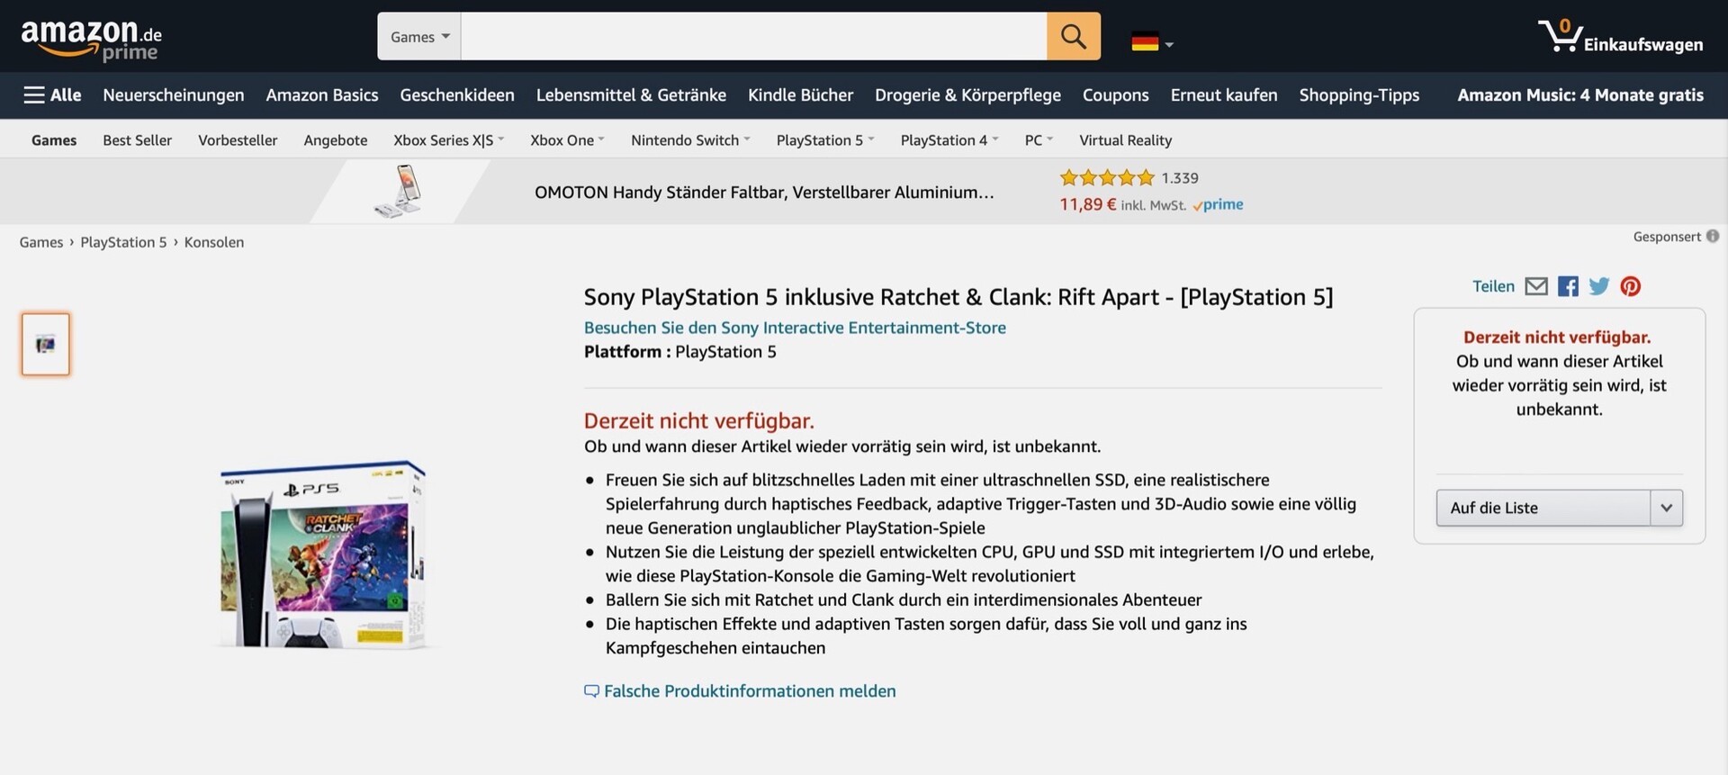
Task: Open the Alle hamburger menu
Action: (52, 95)
